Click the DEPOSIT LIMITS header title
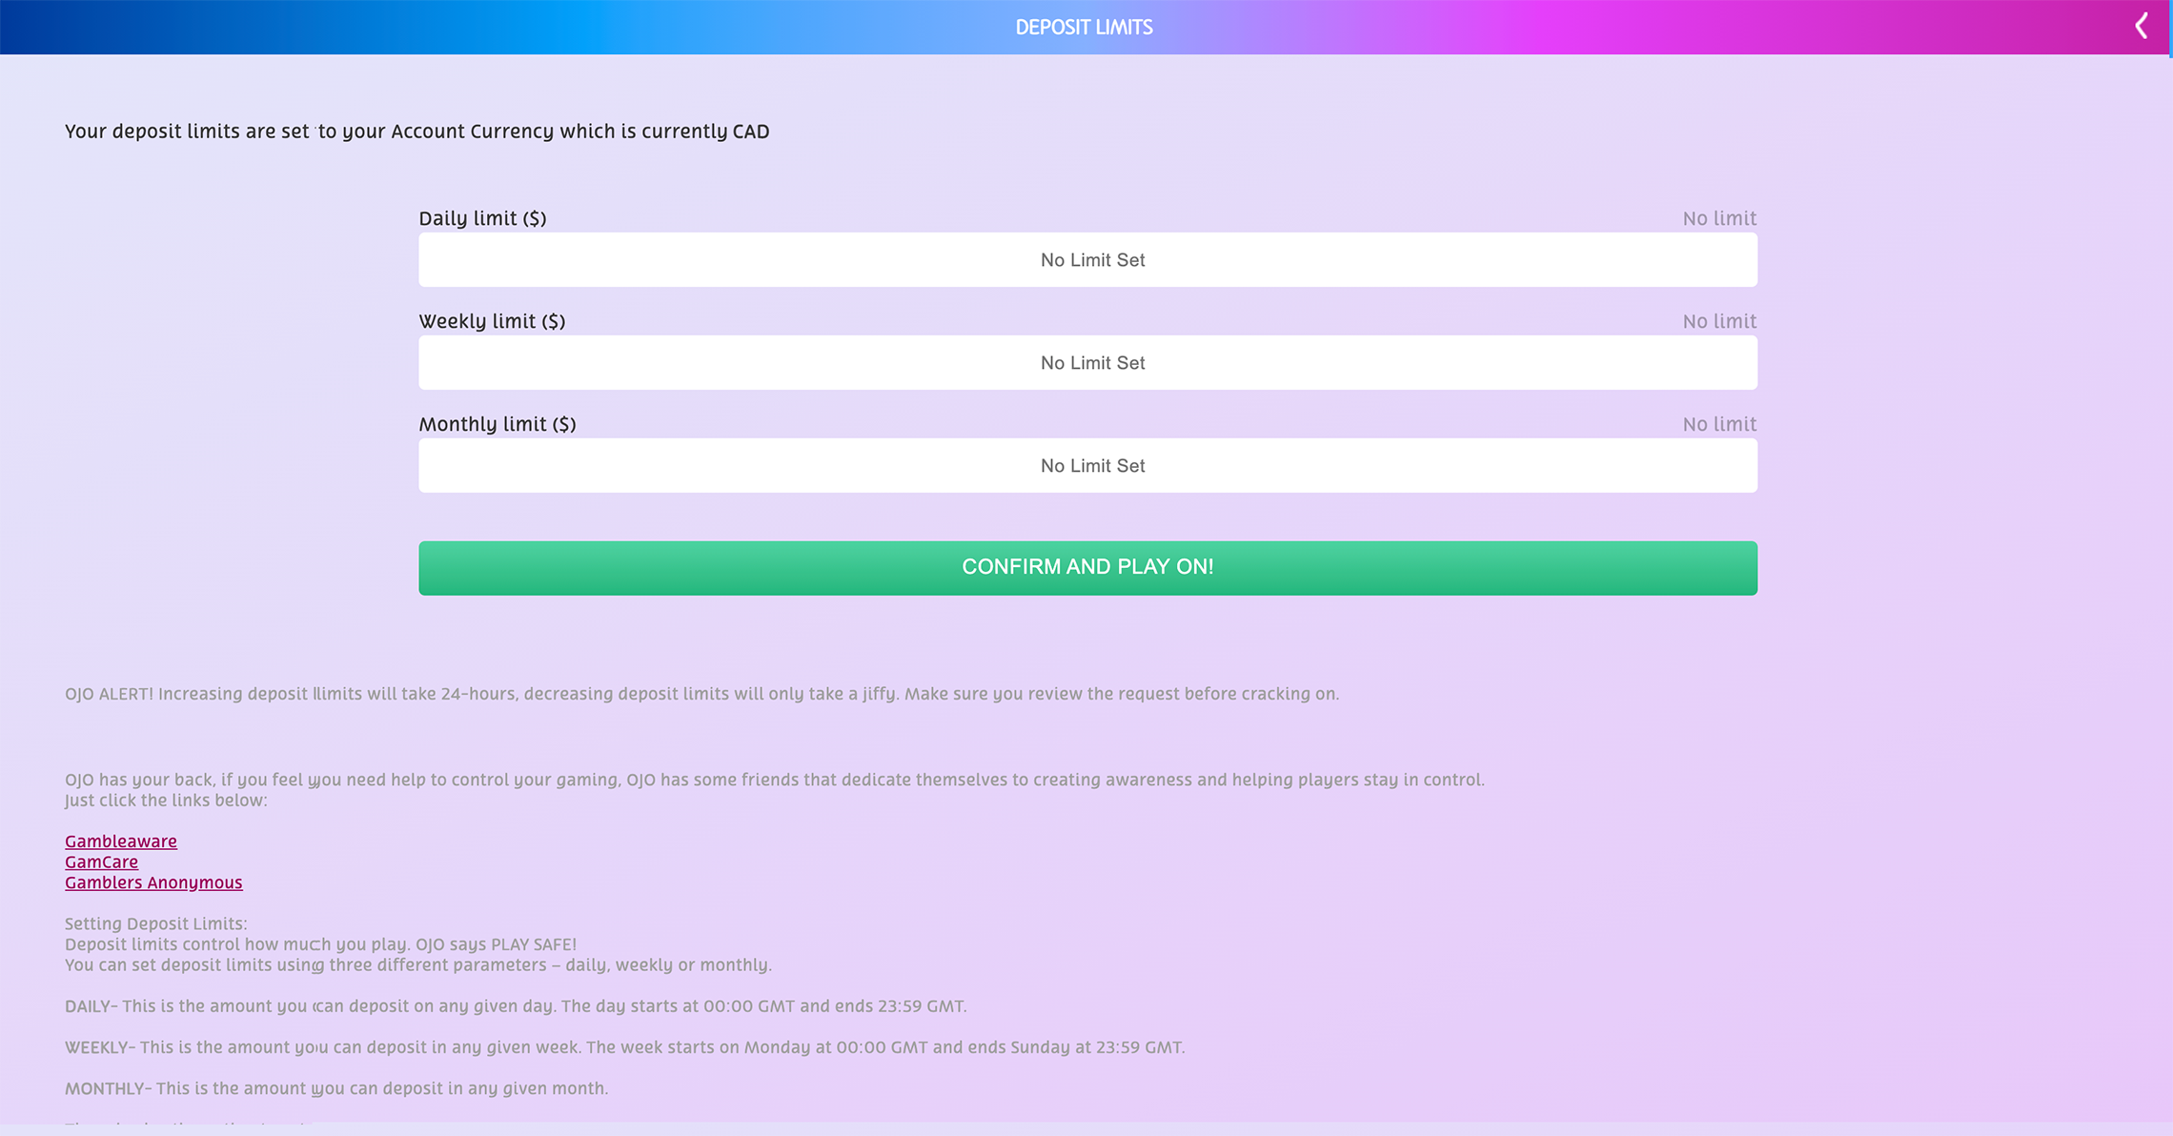Viewport: 2173px width, 1136px height. coord(1084,28)
